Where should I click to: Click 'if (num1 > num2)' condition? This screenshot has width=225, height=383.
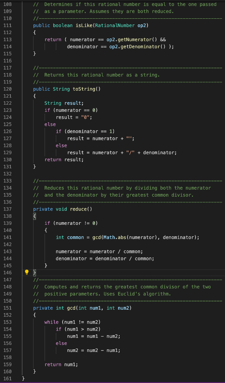click(x=78, y=329)
